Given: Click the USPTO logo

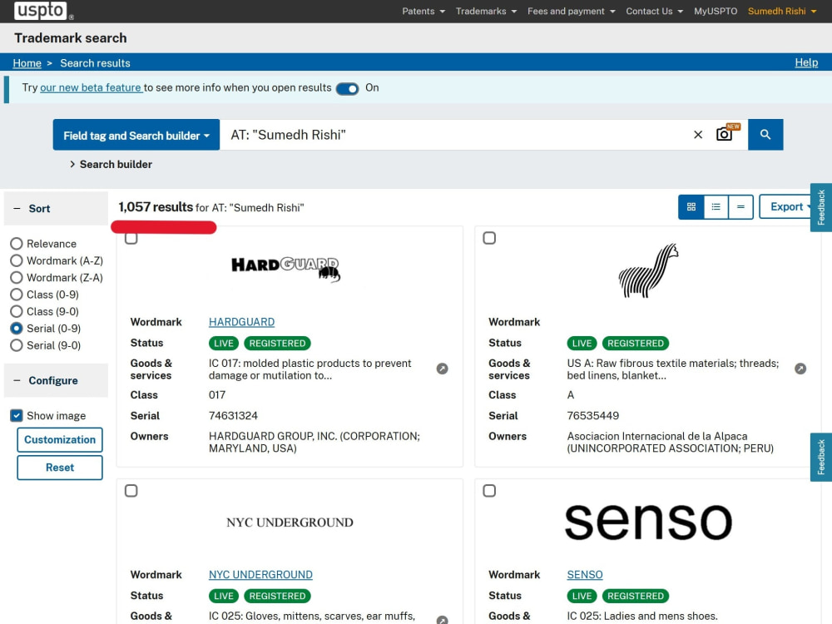Looking at the screenshot, I should tap(42, 11).
